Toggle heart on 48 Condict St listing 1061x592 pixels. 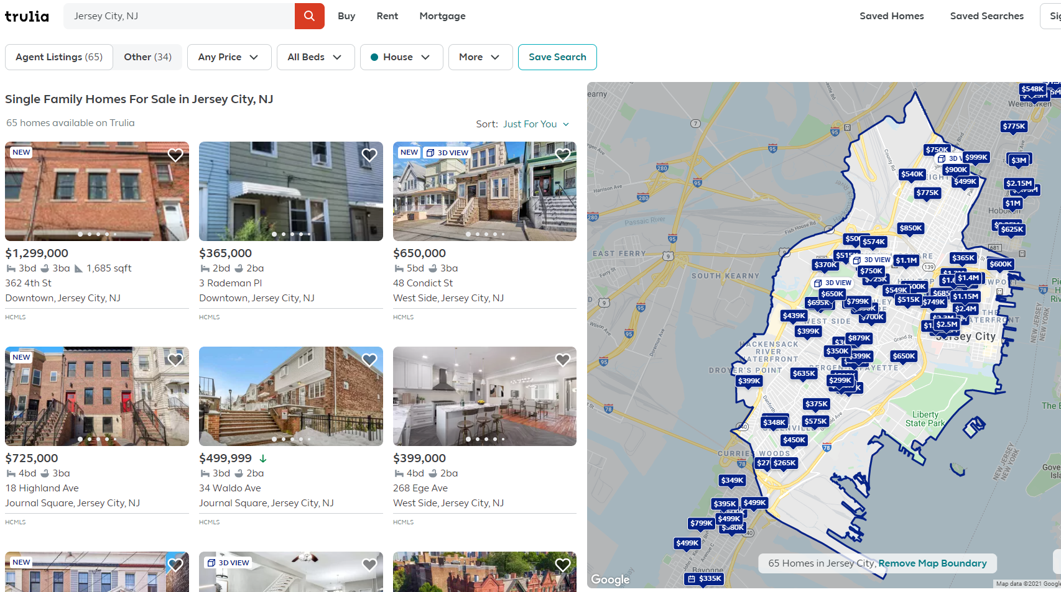tap(563, 155)
